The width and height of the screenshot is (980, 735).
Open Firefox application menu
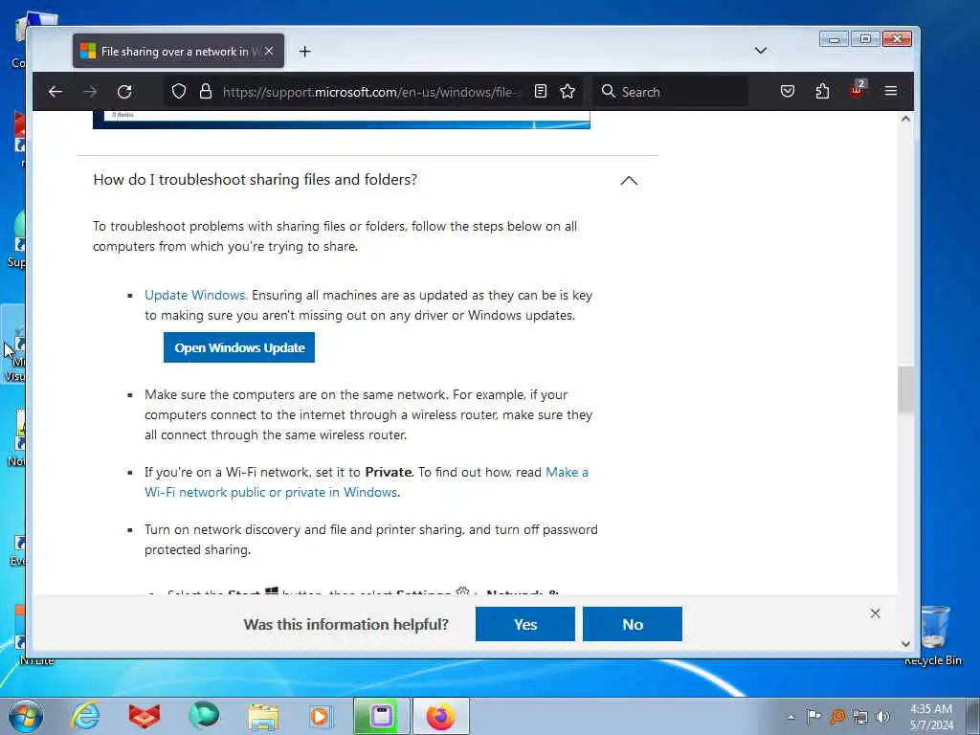click(x=891, y=92)
